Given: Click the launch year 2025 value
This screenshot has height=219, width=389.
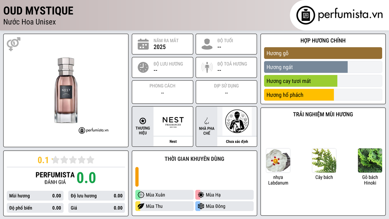Looking at the screenshot, I should coord(160,47).
